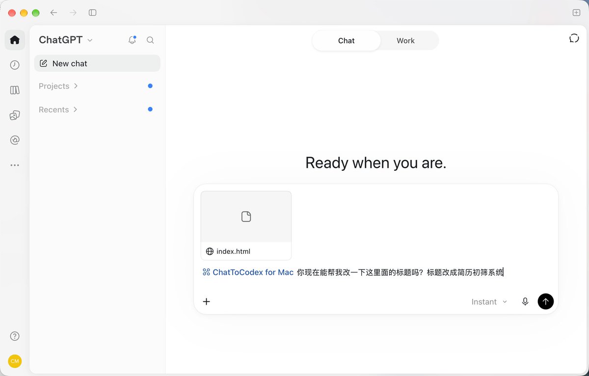Open the library books icon in the rail
The width and height of the screenshot is (589, 376).
coord(15,90)
